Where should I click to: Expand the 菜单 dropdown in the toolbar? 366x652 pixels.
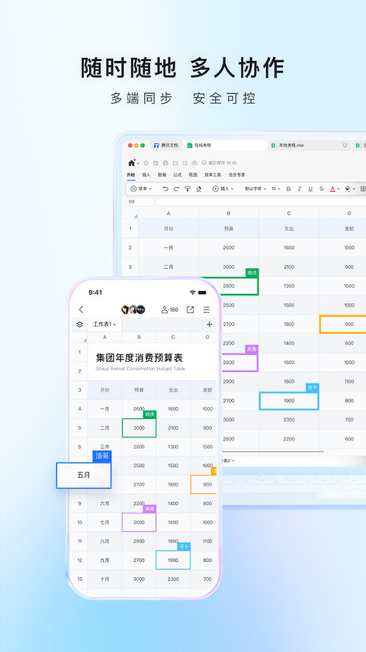click(x=141, y=189)
